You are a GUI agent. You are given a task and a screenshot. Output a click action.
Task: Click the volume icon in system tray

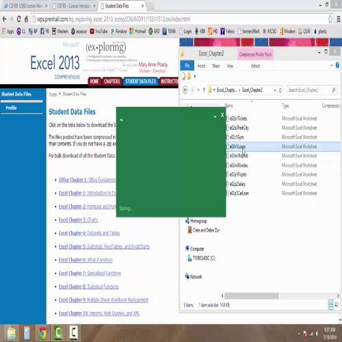[x=317, y=334]
